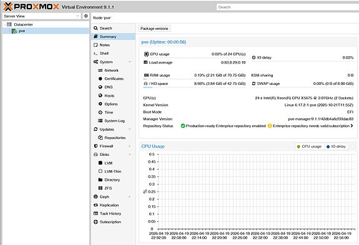Click the Options gear icon
The width and height of the screenshot is (359, 245).
[x=101, y=103]
